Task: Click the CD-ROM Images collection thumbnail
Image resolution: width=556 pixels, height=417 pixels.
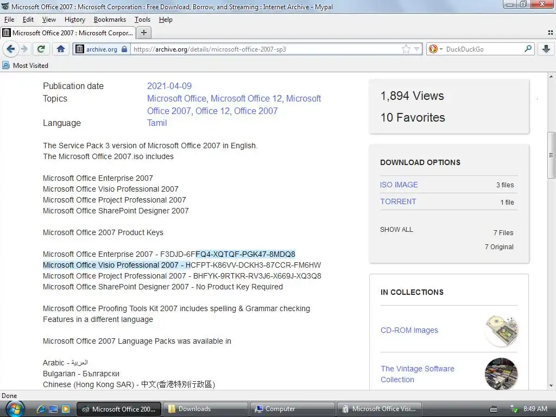Action: (x=501, y=330)
